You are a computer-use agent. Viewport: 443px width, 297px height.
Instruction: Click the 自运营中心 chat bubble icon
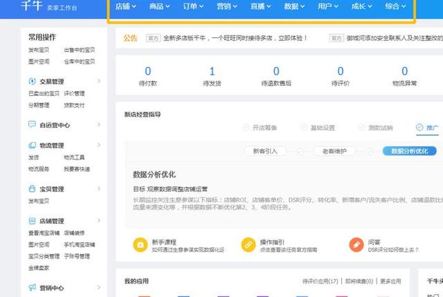click(32, 124)
